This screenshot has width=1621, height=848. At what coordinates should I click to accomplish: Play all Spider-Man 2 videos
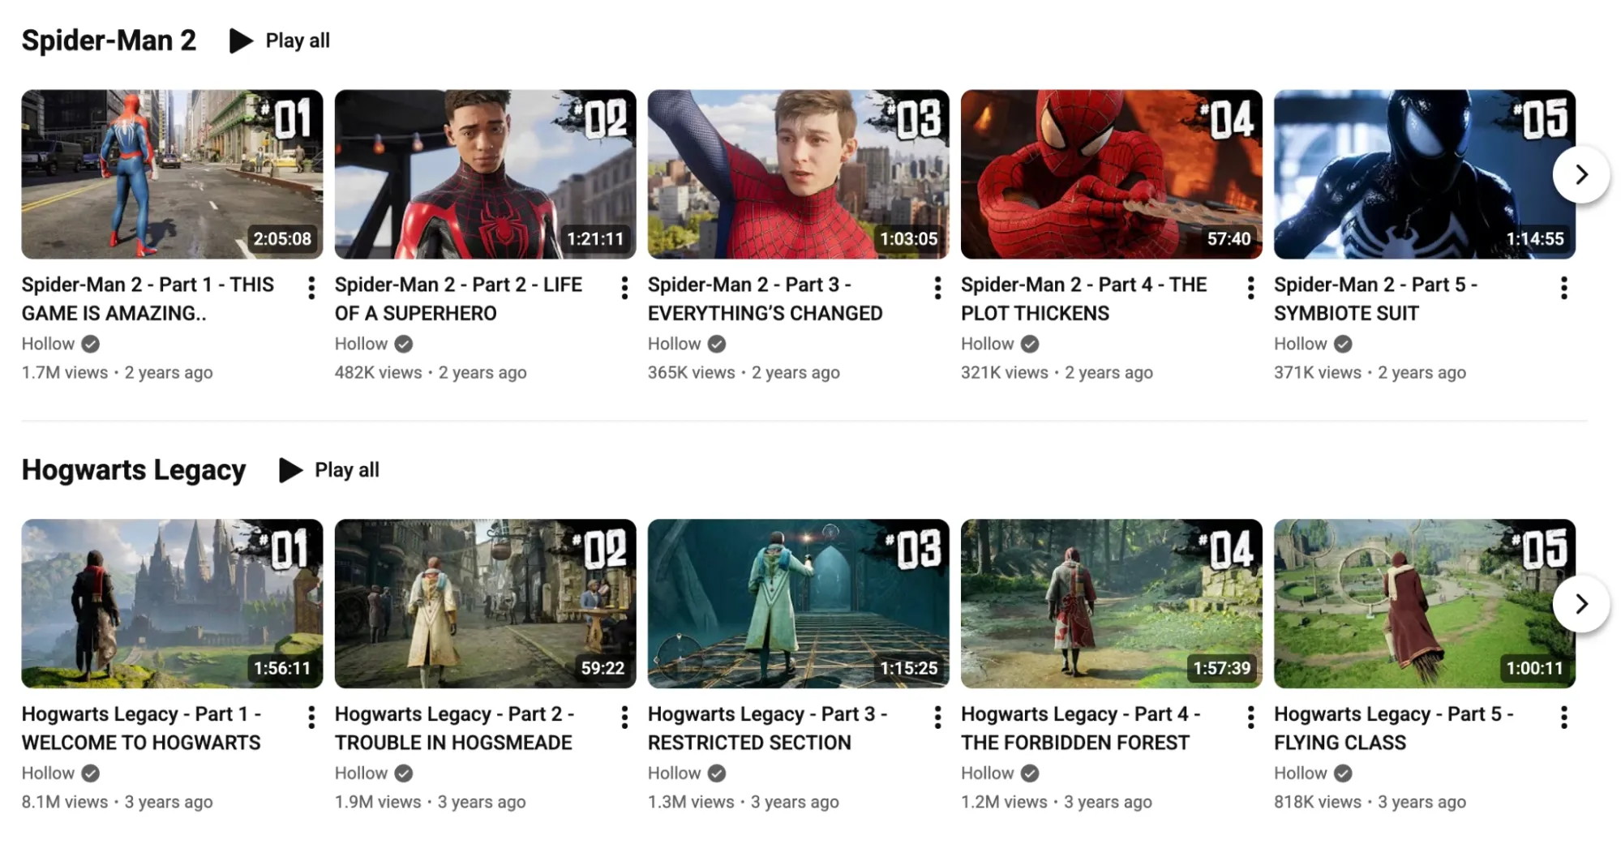pos(280,41)
